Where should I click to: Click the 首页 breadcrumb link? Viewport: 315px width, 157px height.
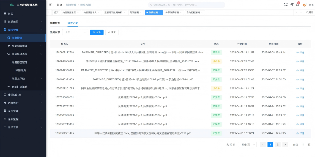click(60, 5)
